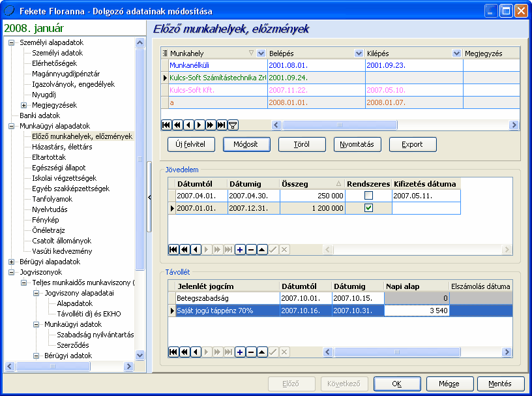Click the Módosít button
Image resolution: width=532 pixels, height=396 pixels.
pyautogui.click(x=246, y=144)
